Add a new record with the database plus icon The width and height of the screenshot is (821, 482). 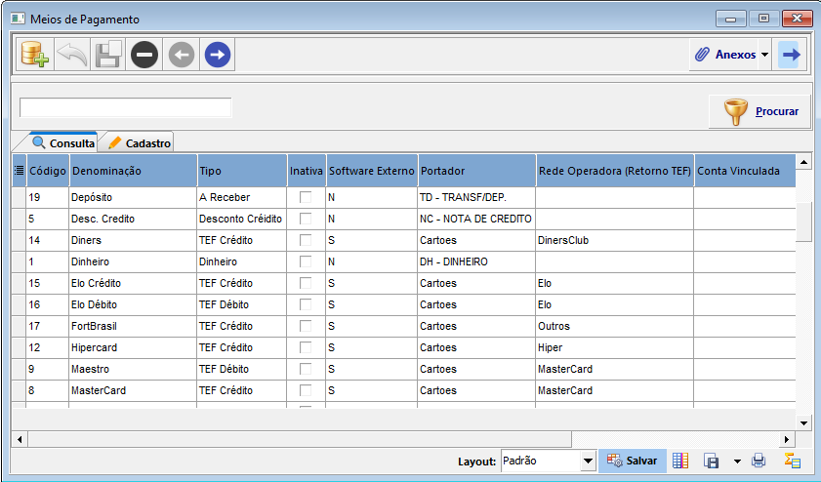(35, 55)
